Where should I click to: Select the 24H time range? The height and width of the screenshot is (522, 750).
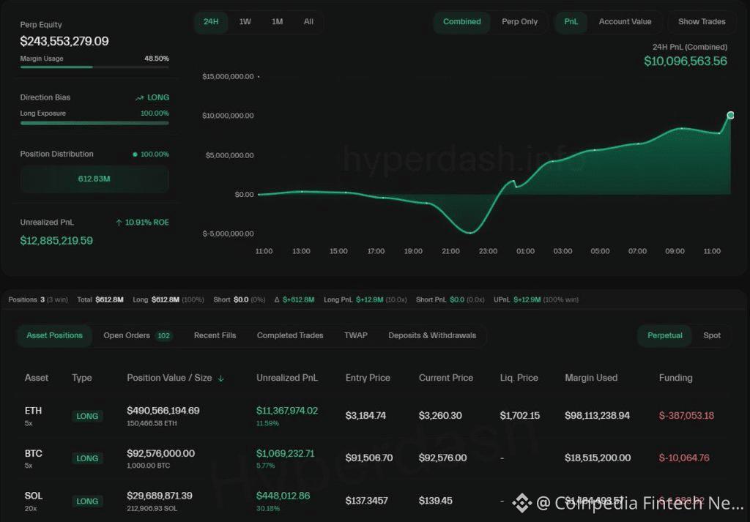click(x=211, y=22)
